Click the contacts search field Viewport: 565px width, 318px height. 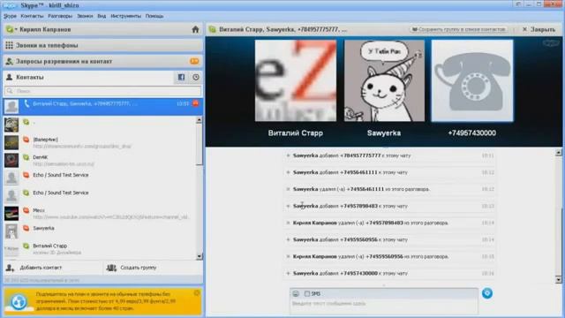(102, 91)
